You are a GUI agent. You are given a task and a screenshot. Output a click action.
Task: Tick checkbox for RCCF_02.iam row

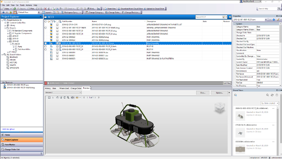57,46
